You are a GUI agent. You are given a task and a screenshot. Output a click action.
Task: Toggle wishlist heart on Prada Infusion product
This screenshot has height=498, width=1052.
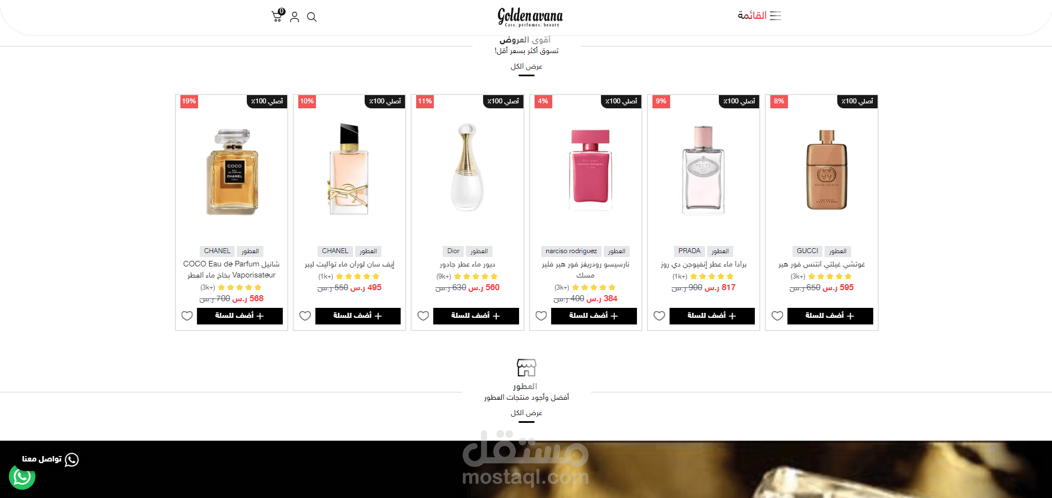pyautogui.click(x=659, y=316)
